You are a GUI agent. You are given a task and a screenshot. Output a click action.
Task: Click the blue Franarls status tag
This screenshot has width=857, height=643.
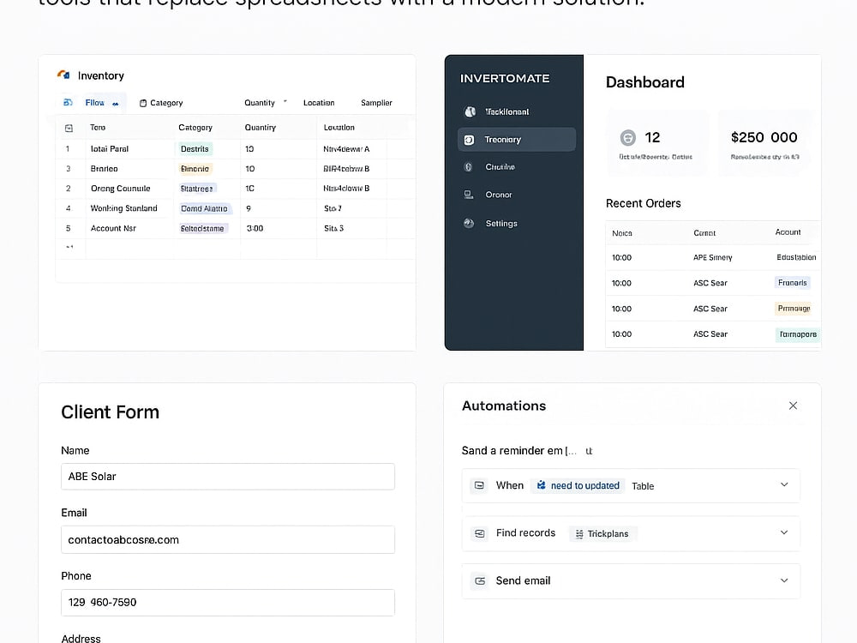point(793,283)
